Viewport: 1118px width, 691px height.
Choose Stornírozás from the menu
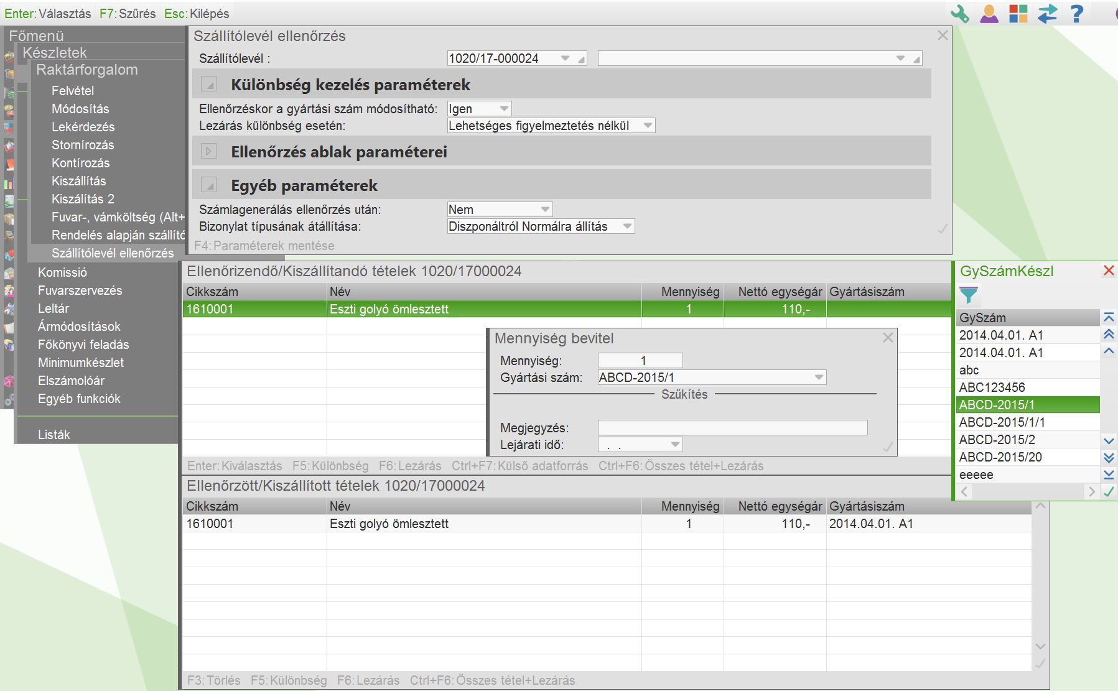83,145
